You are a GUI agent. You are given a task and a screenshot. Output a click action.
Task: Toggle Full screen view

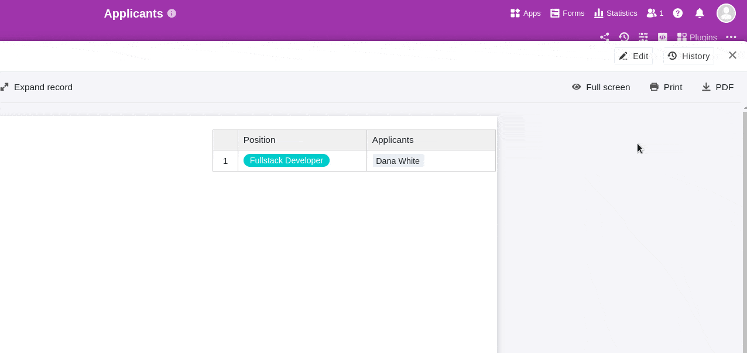601,87
